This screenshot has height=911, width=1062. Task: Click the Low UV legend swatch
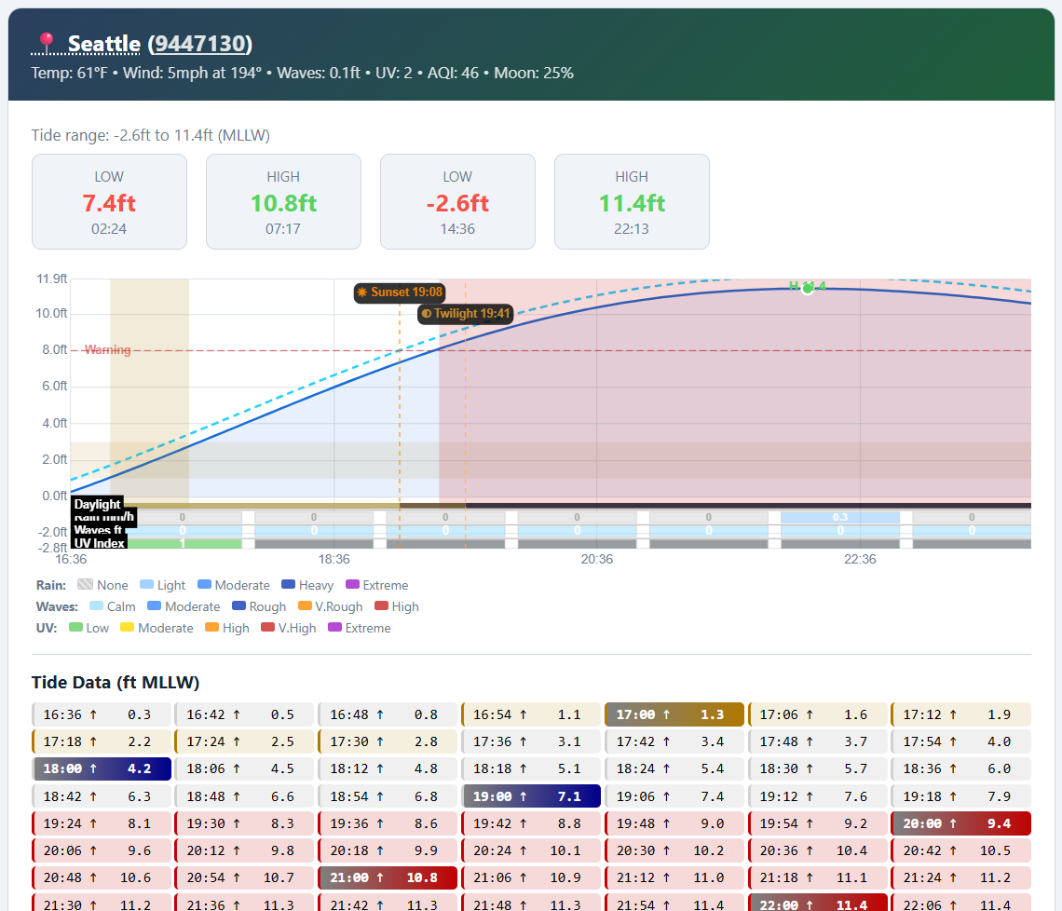point(75,628)
